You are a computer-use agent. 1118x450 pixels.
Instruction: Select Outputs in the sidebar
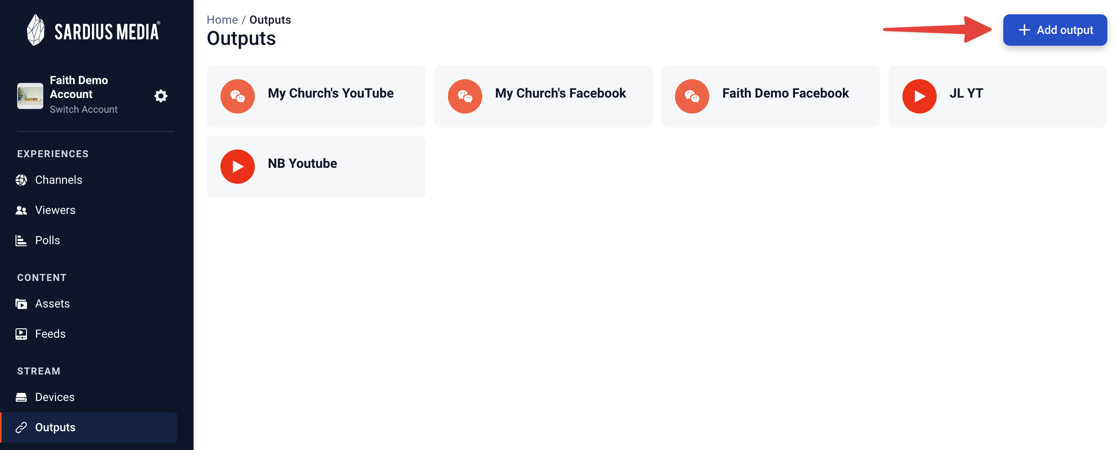point(89,428)
